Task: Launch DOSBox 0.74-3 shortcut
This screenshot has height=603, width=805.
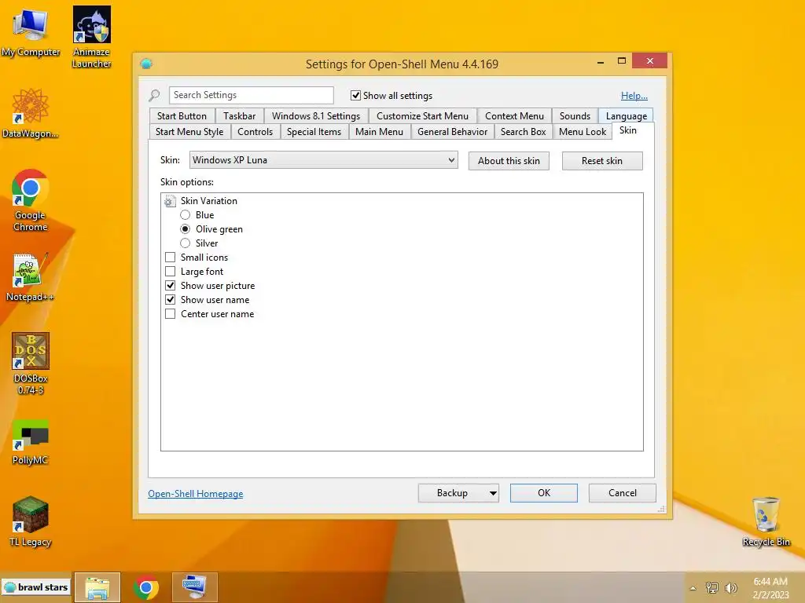Action: 31,364
